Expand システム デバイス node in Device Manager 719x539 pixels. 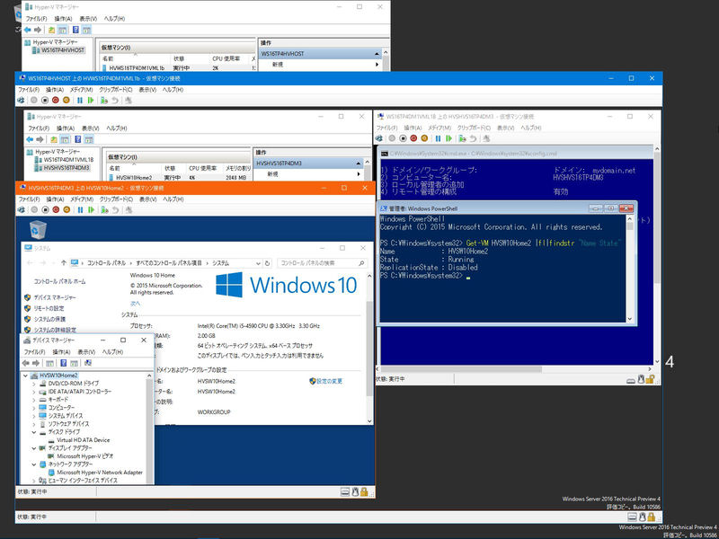[34, 416]
